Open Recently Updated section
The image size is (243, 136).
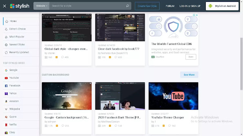coord(21,53)
